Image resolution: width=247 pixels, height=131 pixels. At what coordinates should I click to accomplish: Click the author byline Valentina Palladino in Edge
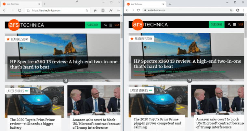point(20,76)
